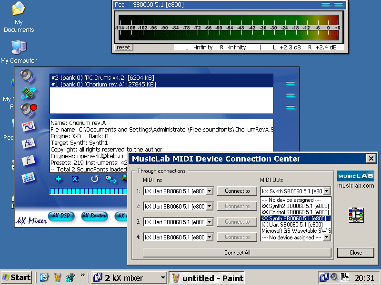
Task: Click the MLCC icon in the system tray
Action: pyautogui.click(x=345, y=277)
